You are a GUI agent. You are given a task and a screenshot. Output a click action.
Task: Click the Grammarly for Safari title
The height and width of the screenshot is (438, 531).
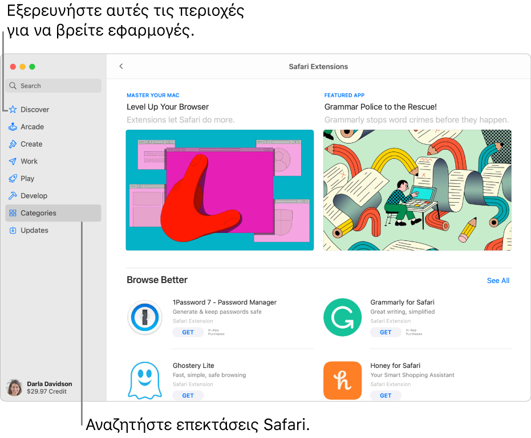click(402, 302)
